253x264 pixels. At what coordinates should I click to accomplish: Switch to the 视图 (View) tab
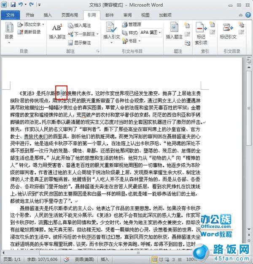145,15
